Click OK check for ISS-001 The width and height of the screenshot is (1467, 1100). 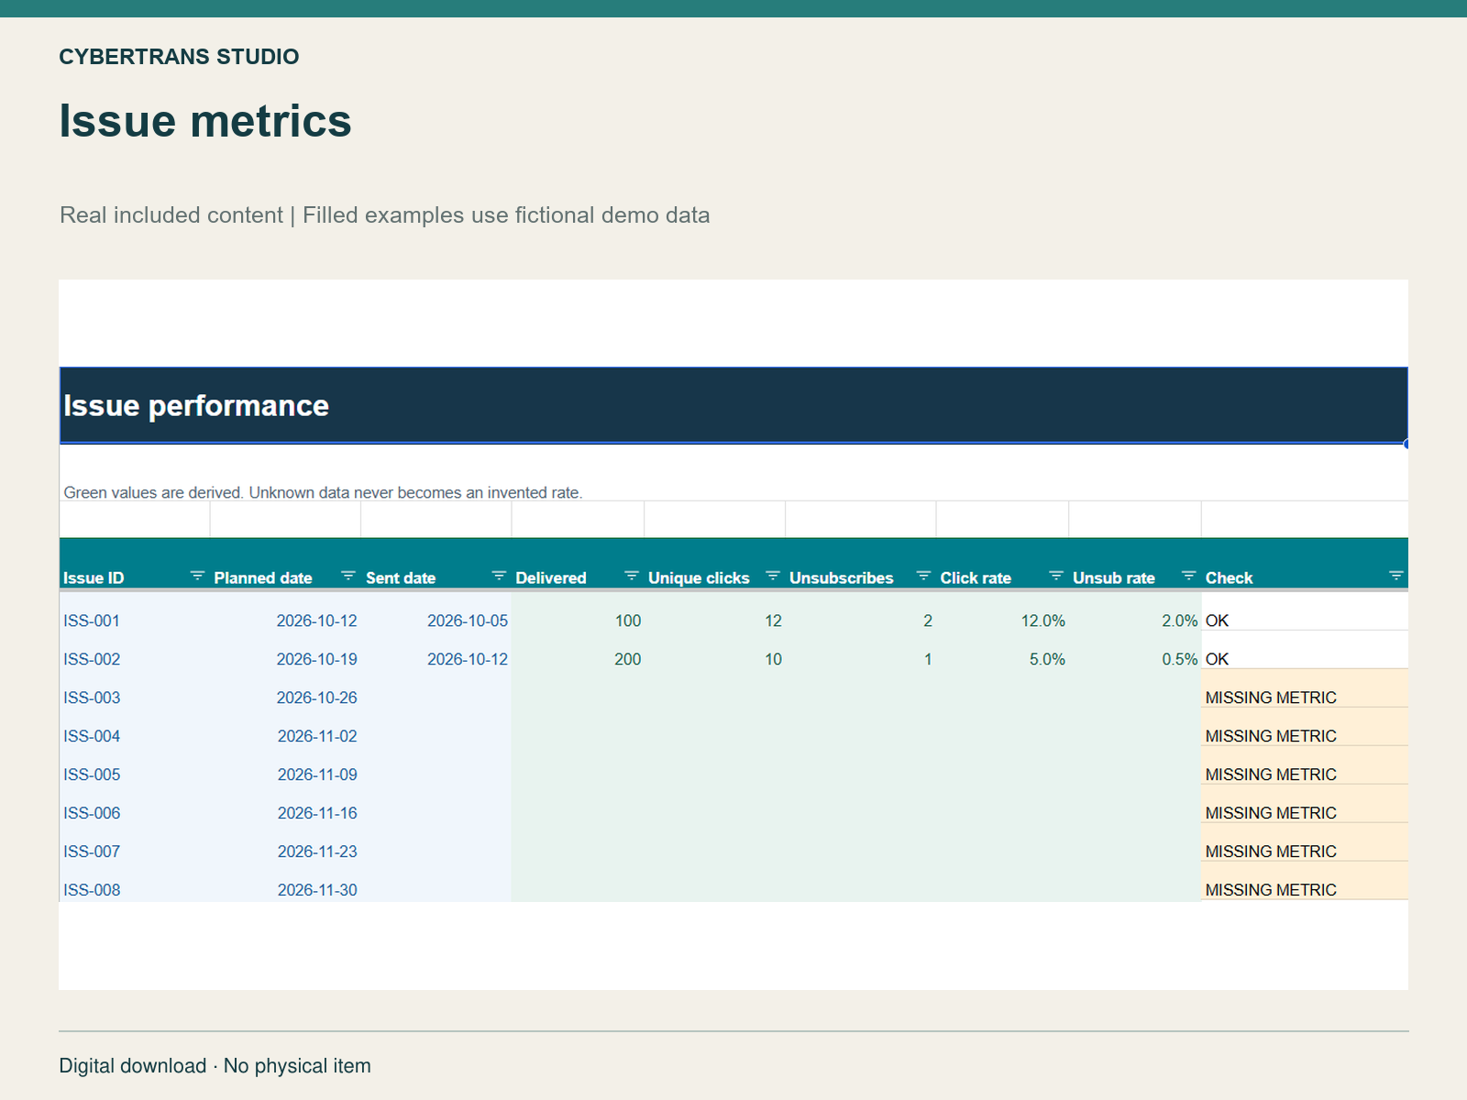tap(1217, 621)
